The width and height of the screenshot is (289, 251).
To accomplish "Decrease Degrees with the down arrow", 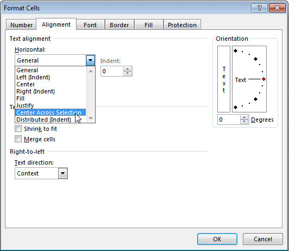I will (x=244, y=122).
